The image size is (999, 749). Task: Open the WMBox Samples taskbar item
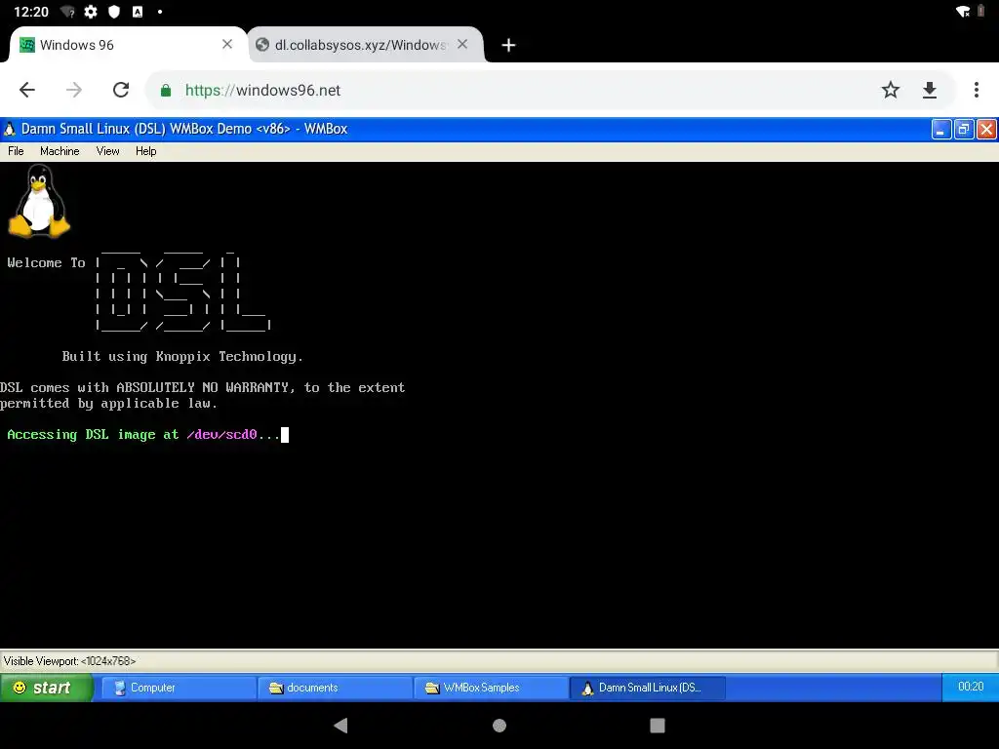(492, 688)
